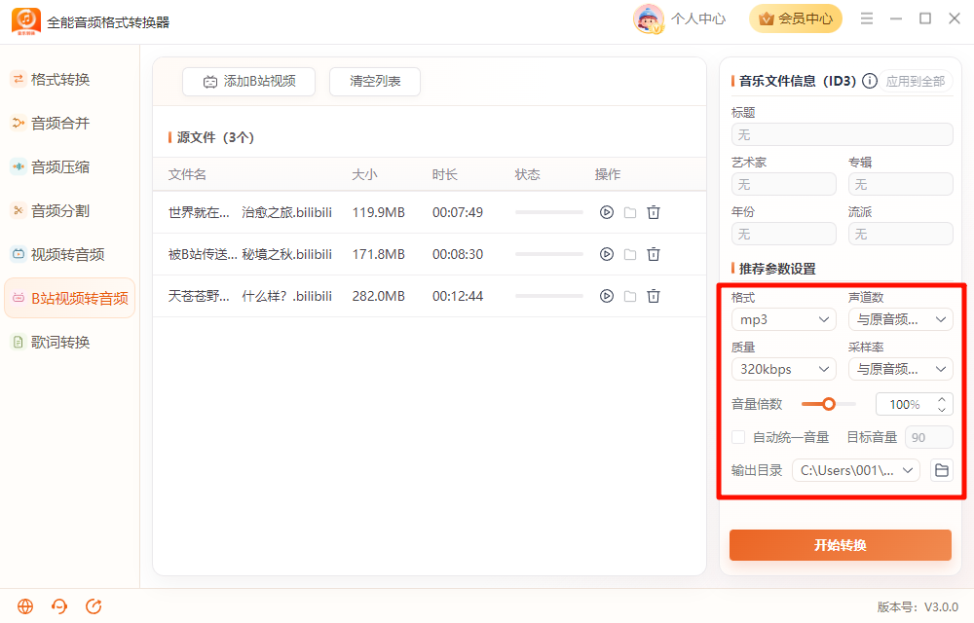Open the 采样率 dropdown

(x=901, y=369)
